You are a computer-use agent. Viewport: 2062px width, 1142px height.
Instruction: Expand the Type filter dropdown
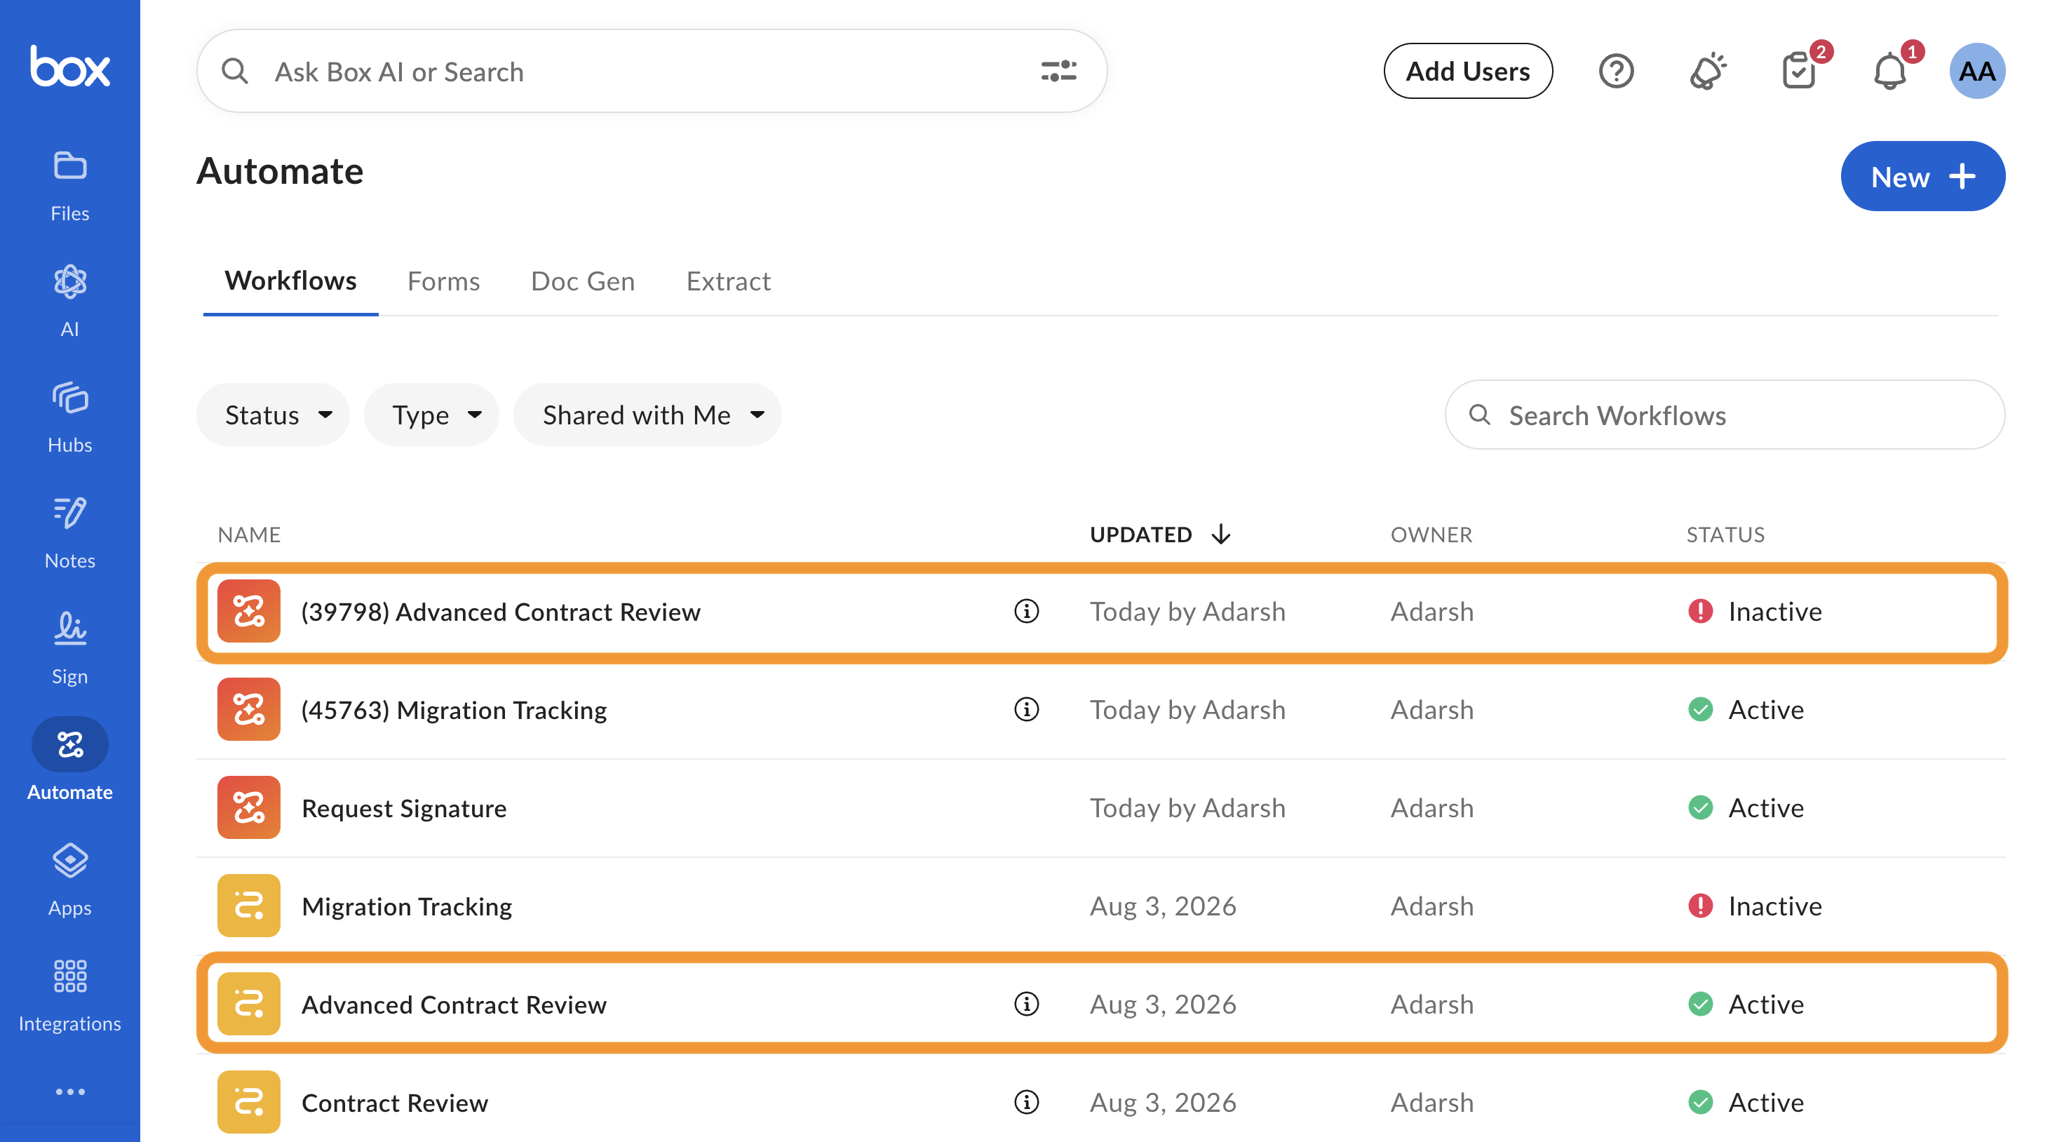pos(431,415)
